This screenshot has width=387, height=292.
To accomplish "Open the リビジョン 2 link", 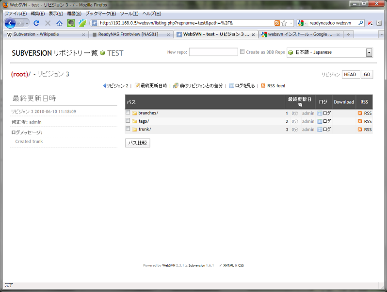I will click(x=116, y=86).
